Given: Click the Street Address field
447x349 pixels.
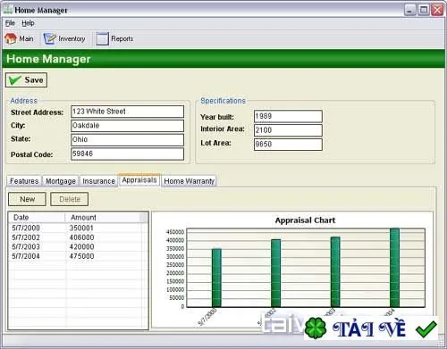Looking at the screenshot, I should [127, 112].
